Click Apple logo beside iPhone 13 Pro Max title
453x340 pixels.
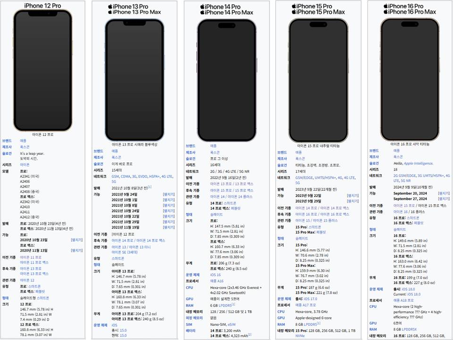[x=110, y=12]
